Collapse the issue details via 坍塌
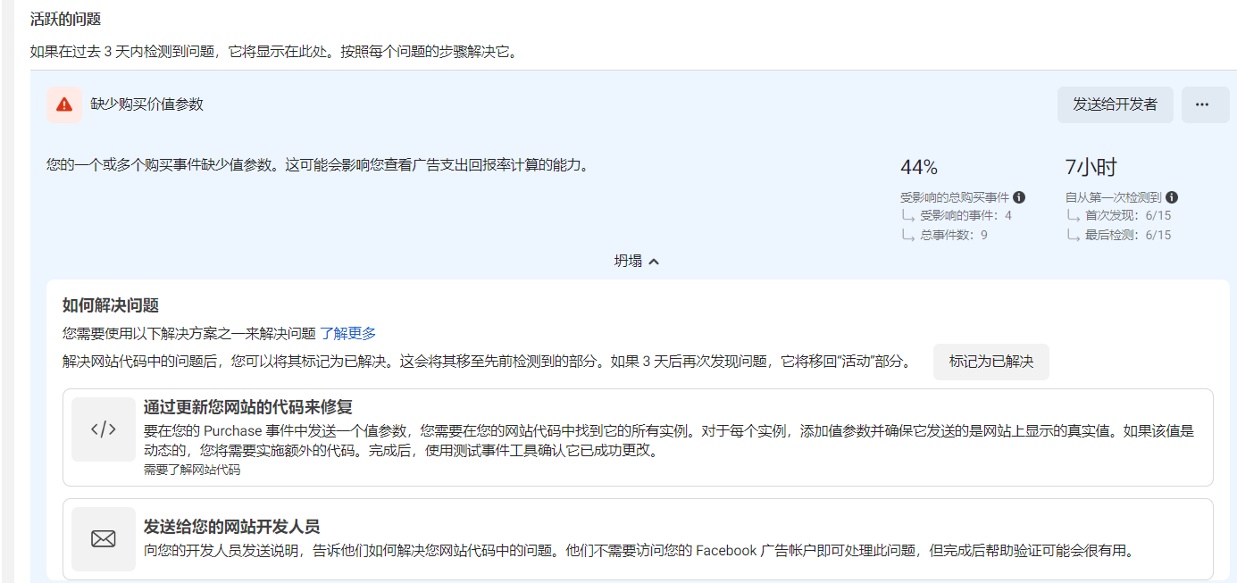 [636, 261]
